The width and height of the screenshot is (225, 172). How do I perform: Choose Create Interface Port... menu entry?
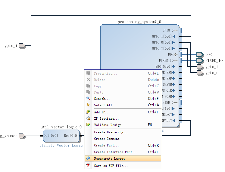tap(123, 152)
